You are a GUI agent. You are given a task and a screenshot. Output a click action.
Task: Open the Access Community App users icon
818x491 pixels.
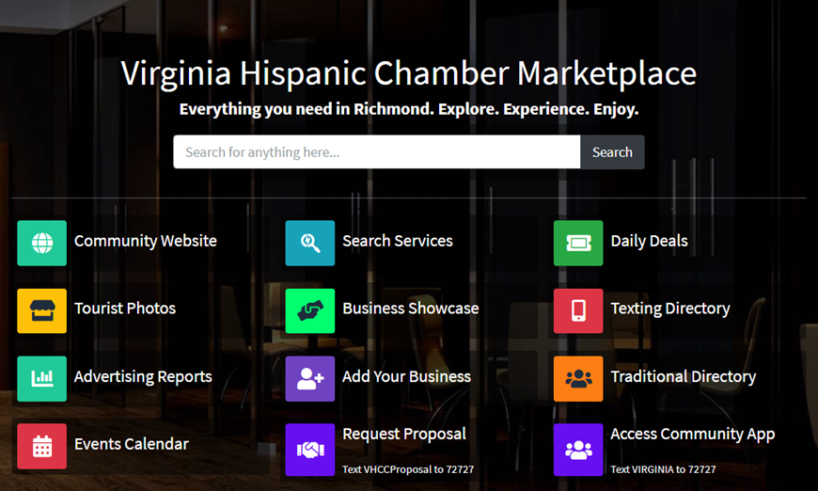(x=578, y=450)
